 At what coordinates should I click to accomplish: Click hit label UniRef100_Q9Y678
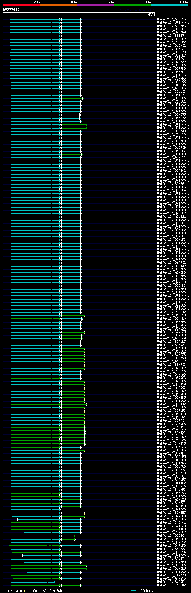[x=171, y=282]
